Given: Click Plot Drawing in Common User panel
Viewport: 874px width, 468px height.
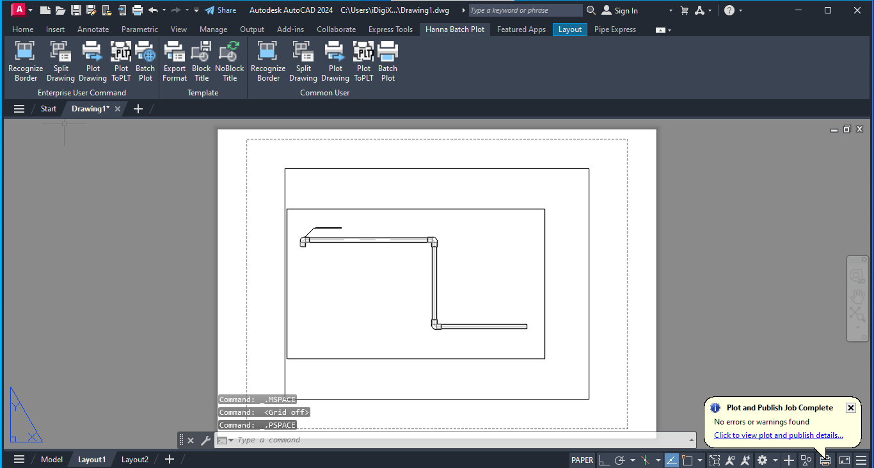Looking at the screenshot, I should click(335, 61).
